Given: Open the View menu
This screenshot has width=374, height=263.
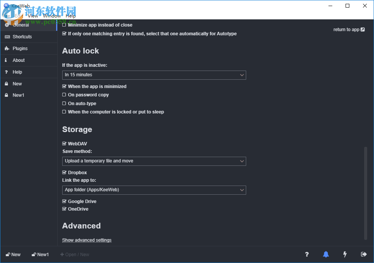Looking at the screenshot, I should pyautogui.click(x=33, y=16).
